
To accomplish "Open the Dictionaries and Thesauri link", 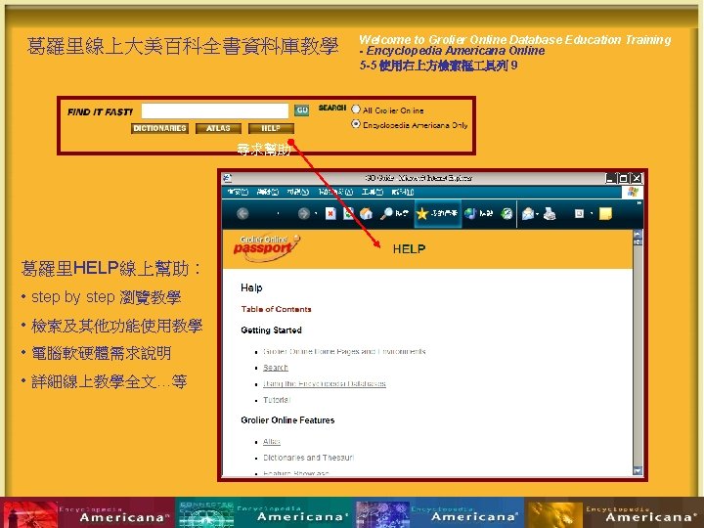I will (308, 458).
